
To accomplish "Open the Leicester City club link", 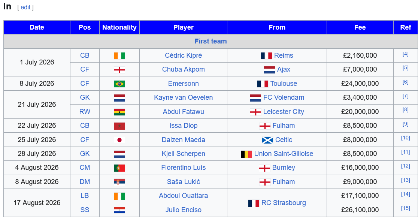I will click(x=284, y=112).
